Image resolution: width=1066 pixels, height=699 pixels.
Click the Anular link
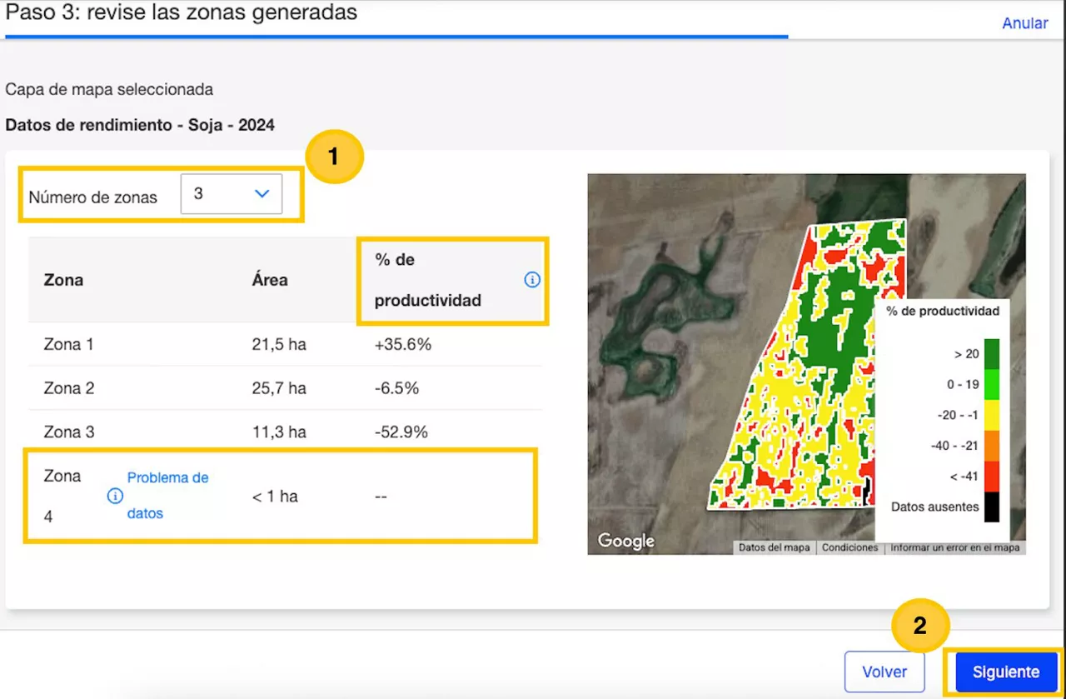[x=1024, y=23]
